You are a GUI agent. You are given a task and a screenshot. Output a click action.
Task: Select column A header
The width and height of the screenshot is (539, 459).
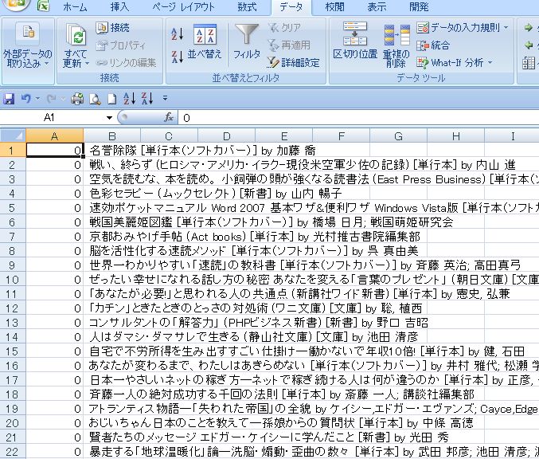coord(55,136)
